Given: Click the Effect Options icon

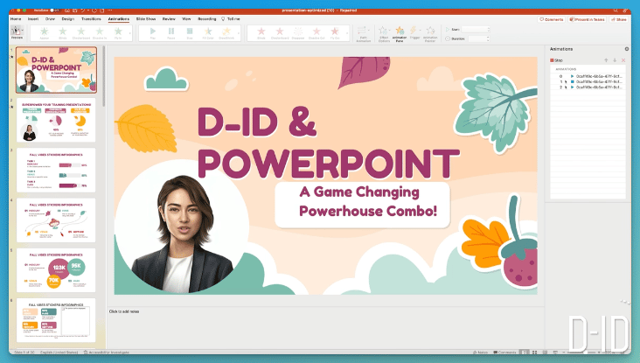Looking at the screenshot, I should [x=384, y=32].
